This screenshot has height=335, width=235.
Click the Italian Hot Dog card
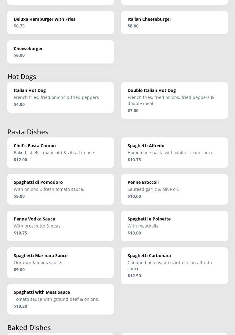click(60, 97)
